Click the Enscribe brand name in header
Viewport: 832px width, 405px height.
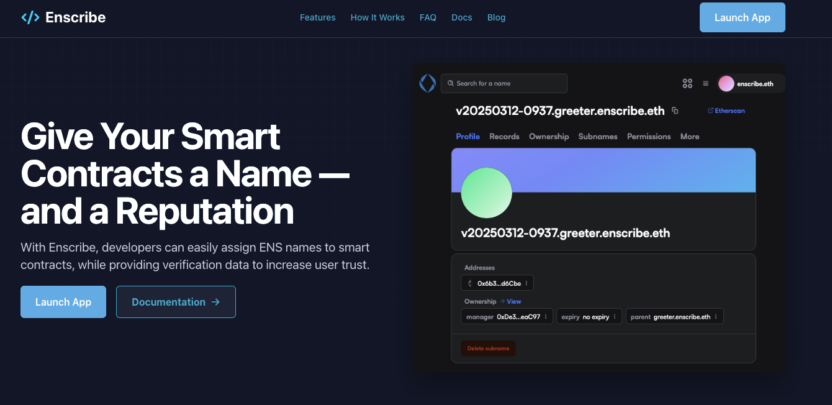(x=76, y=17)
